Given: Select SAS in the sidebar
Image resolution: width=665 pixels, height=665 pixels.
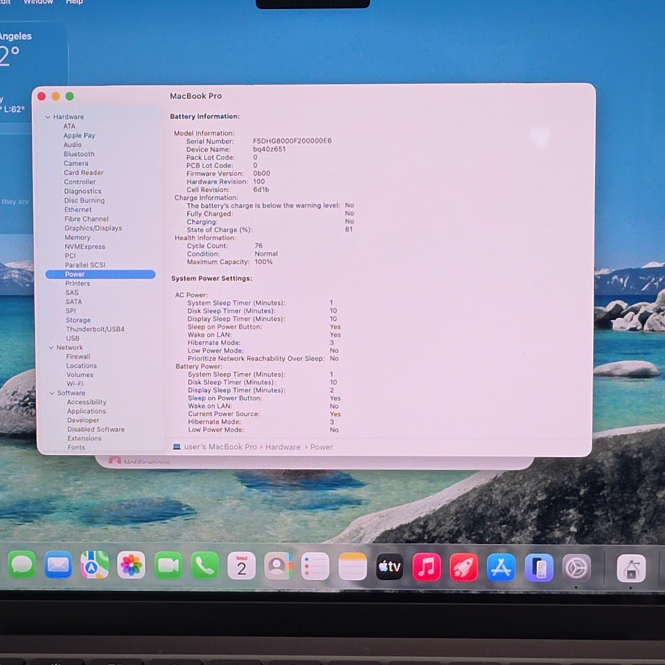Looking at the screenshot, I should coord(72,293).
